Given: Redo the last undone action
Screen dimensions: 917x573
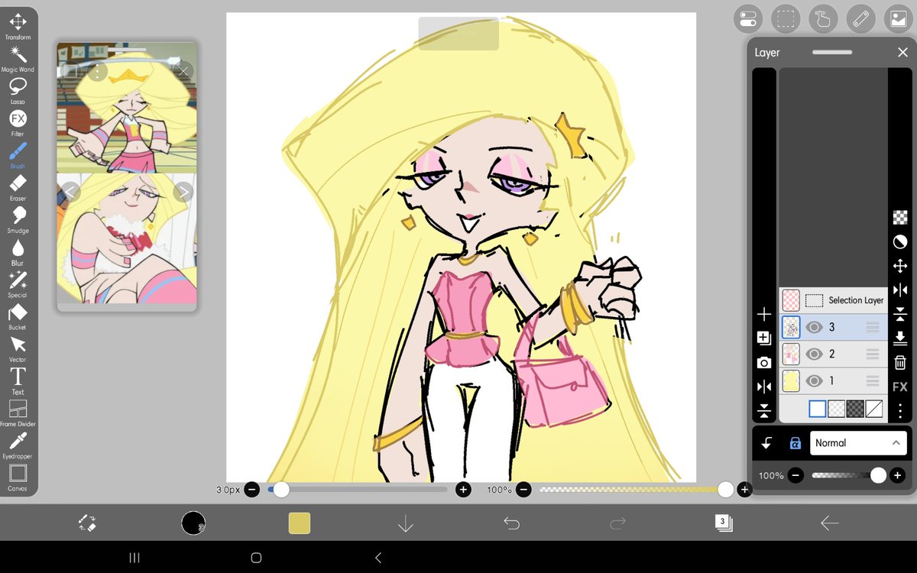Looking at the screenshot, I should [x=617, y=523].
